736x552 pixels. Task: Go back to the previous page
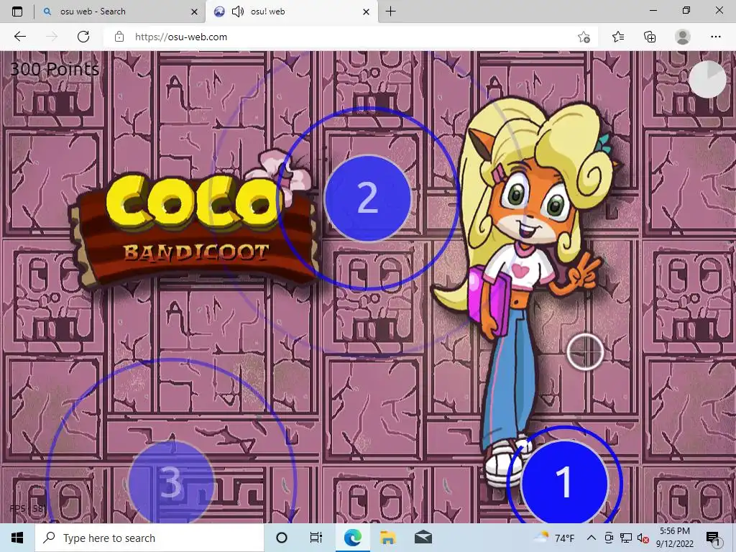tap(19, 37)
